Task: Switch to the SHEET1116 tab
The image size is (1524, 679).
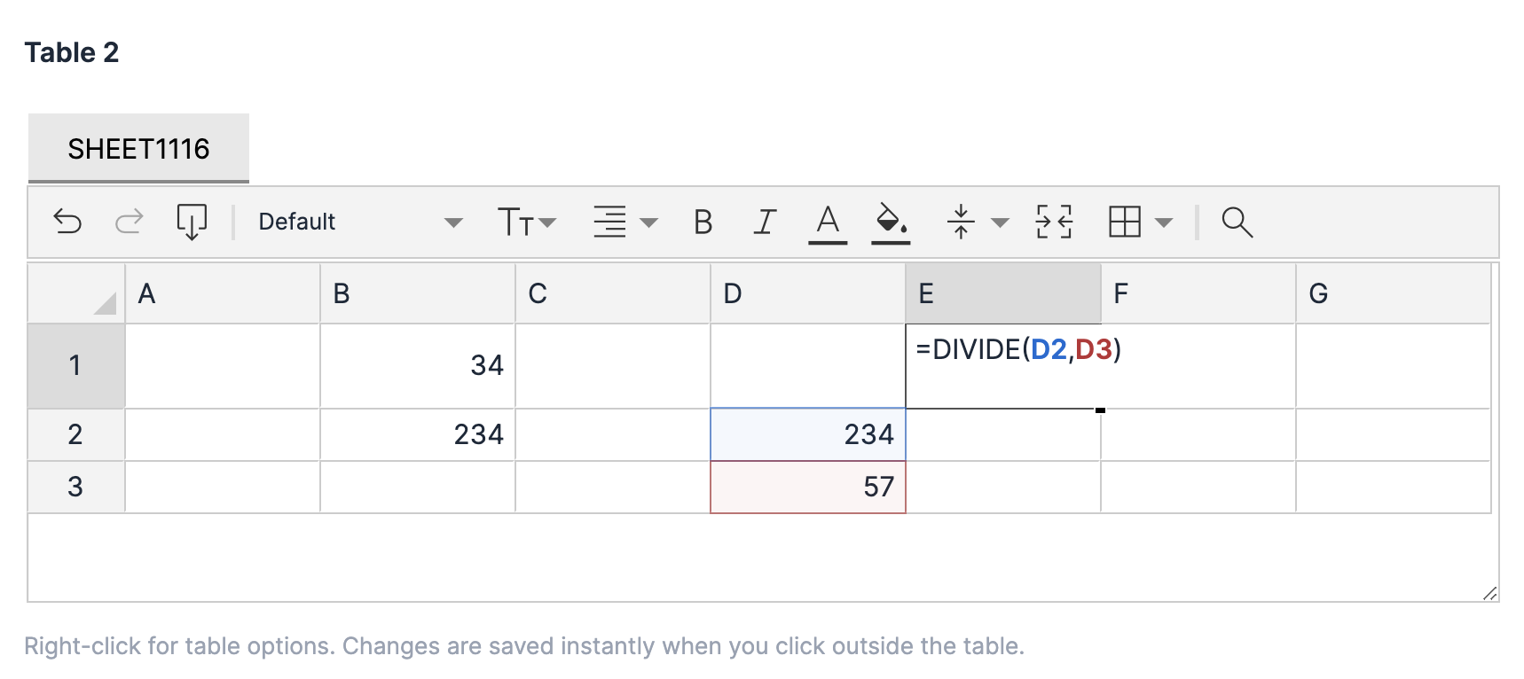Action: click(x=138, y=149)
